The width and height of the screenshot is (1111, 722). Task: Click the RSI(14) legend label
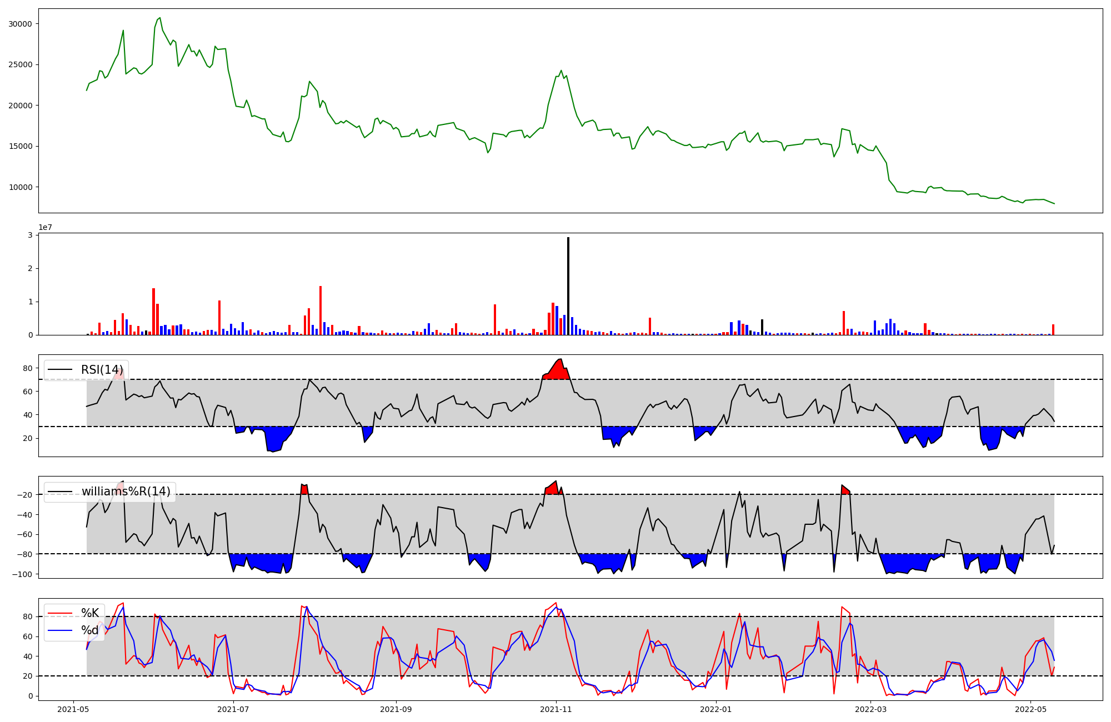(102, 370)
